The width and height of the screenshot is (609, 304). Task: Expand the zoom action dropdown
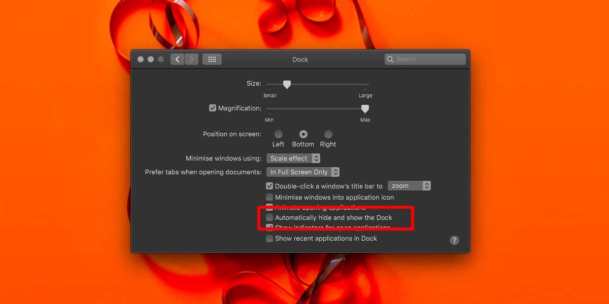pyautogui.click(x=410, y=186)
